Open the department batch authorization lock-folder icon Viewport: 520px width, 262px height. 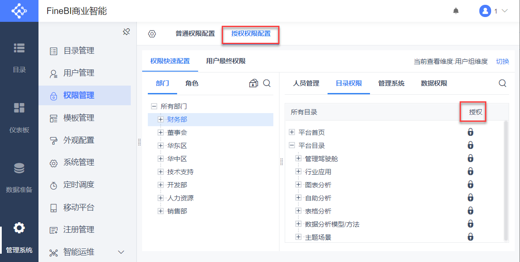click(254, 83)
